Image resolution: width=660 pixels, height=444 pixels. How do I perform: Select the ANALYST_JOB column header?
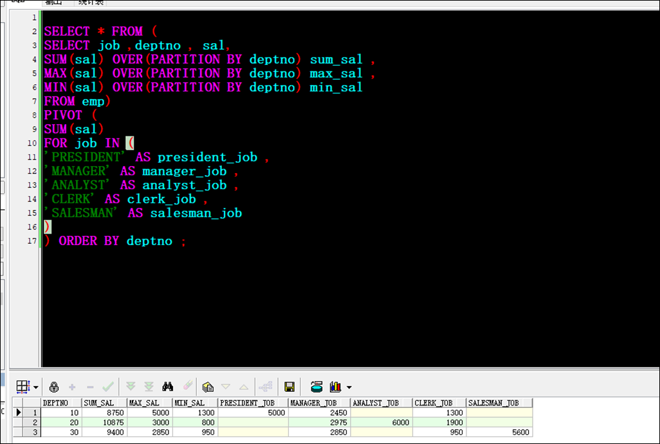[381, 403]
